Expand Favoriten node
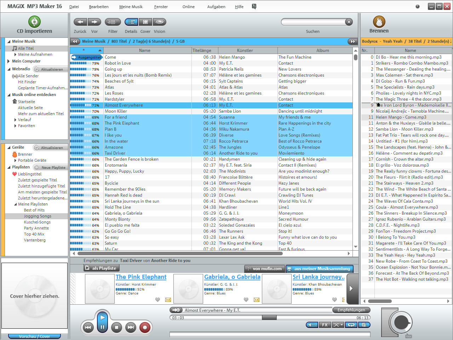Screen dimensions: 453x340 15,126
